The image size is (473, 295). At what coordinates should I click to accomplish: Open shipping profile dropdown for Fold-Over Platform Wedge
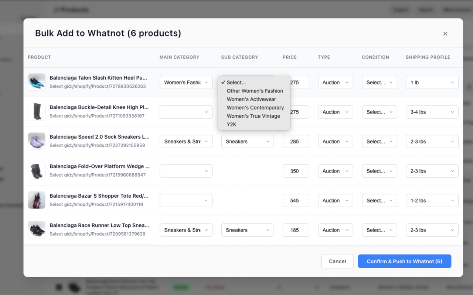pos(432,171)
